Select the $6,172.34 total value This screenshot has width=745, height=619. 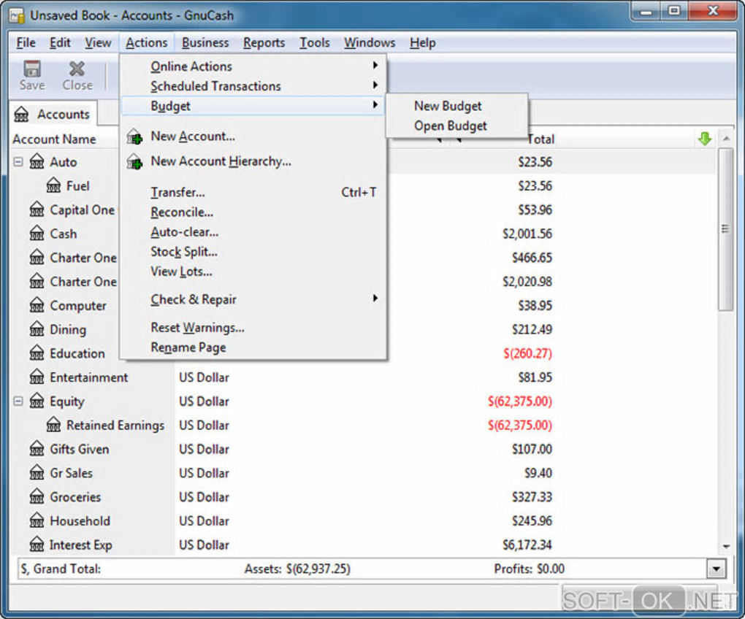(527, 545)
